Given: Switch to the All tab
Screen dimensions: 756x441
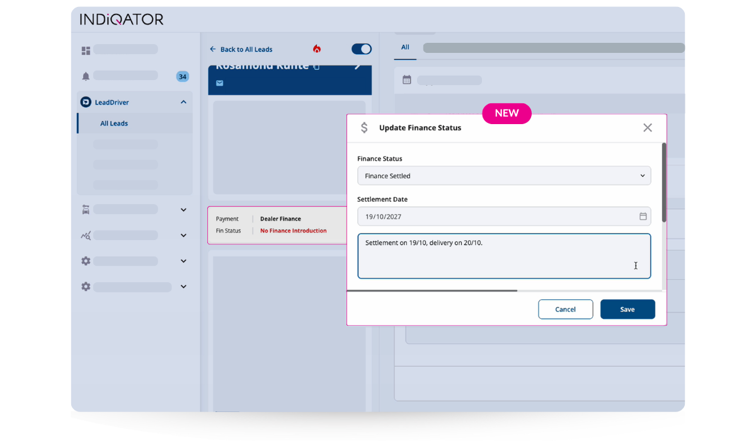Looking at the screenshot, I should [405, 47].
